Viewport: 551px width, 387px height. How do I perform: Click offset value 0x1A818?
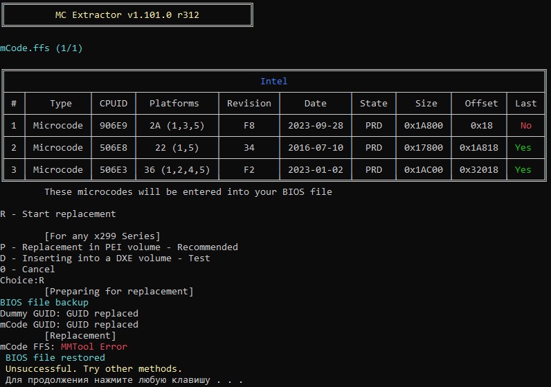(x=478, y=148)
